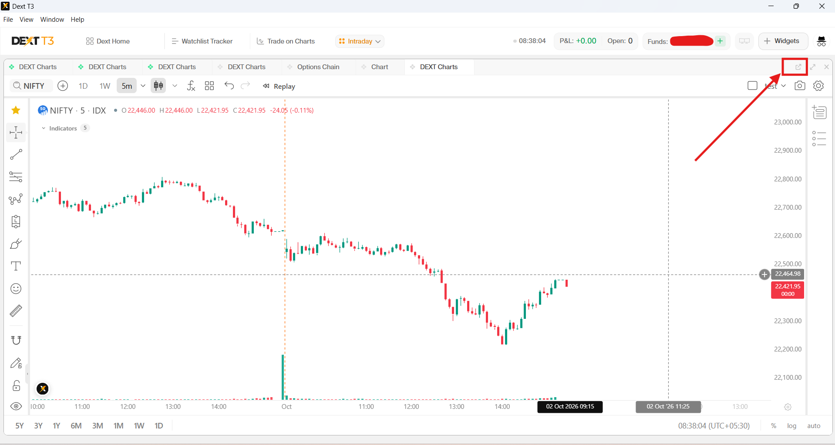Switch to the Chart tab
The height and width of the screenshot is (445, 835).
coord(380,67)
